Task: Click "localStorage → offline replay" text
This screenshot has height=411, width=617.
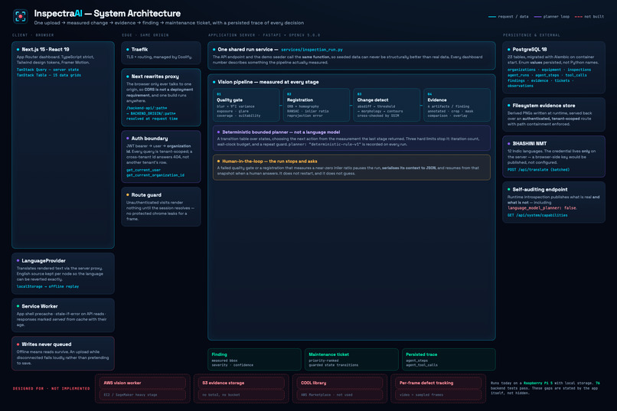Action: [x=47, y=286]
